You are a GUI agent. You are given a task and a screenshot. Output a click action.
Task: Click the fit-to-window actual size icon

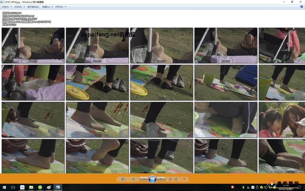click(x=134, y=179)
